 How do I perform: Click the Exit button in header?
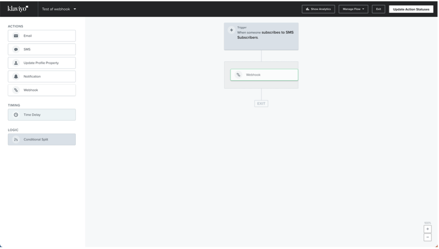(x=379, y=9)
